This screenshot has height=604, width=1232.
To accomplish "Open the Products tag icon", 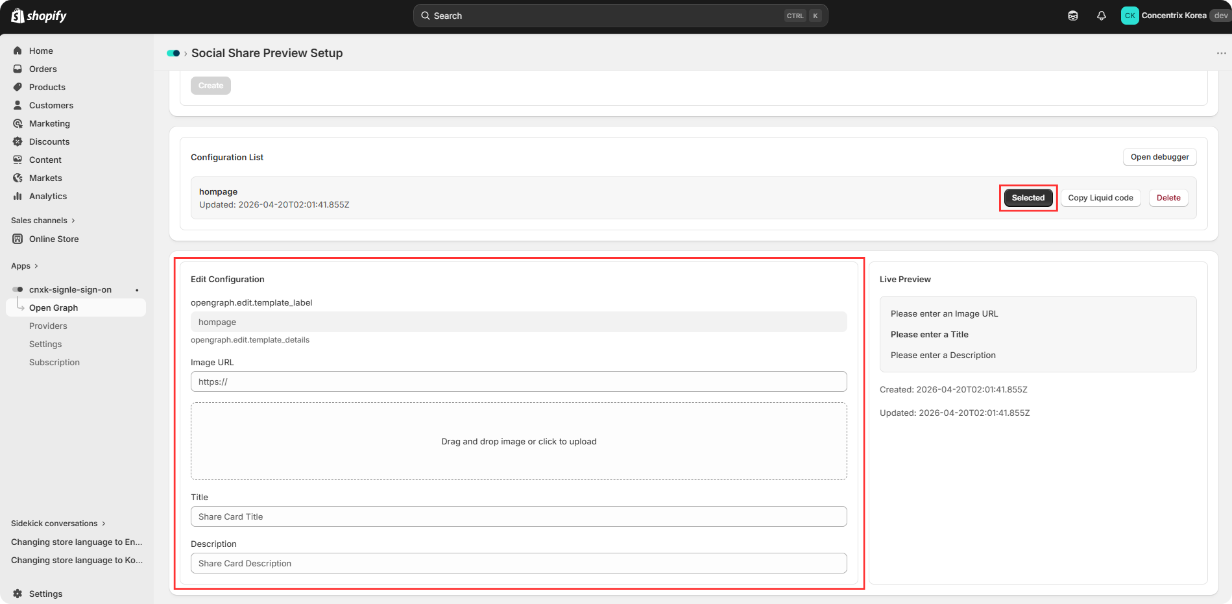I will pos(18,87).
